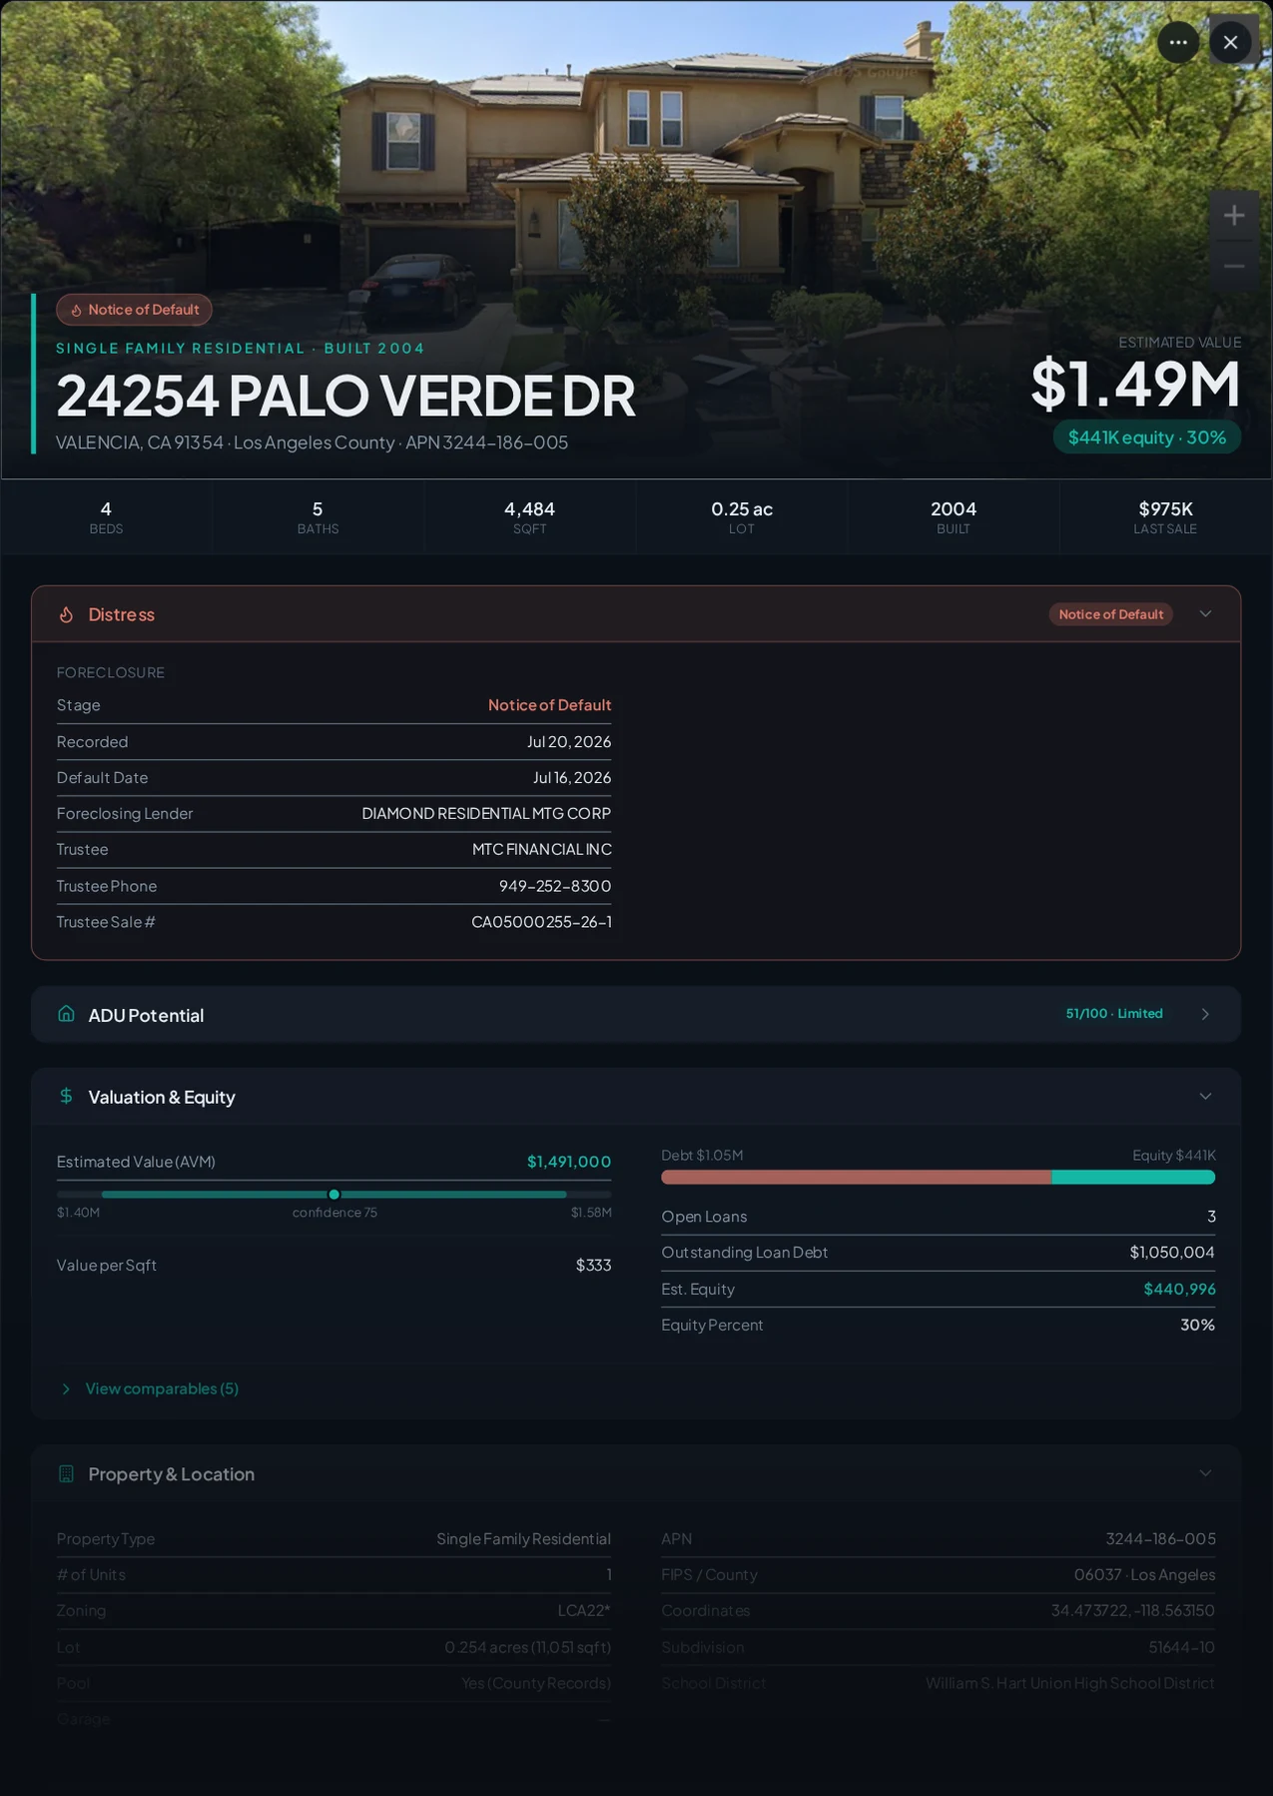
Task: Click the building icon beside Property & Location
Action: 66,1473
